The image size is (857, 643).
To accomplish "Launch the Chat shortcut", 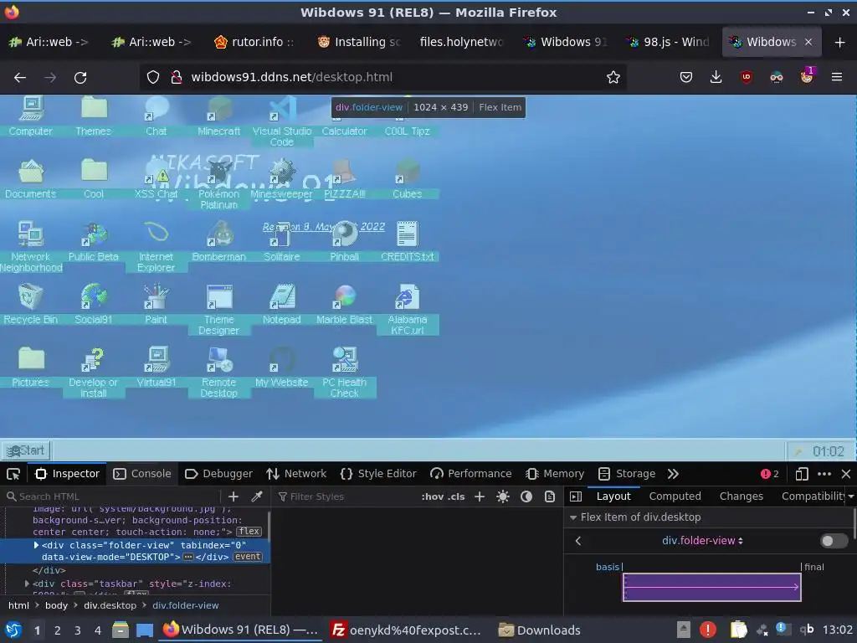I will pos(157,116).
